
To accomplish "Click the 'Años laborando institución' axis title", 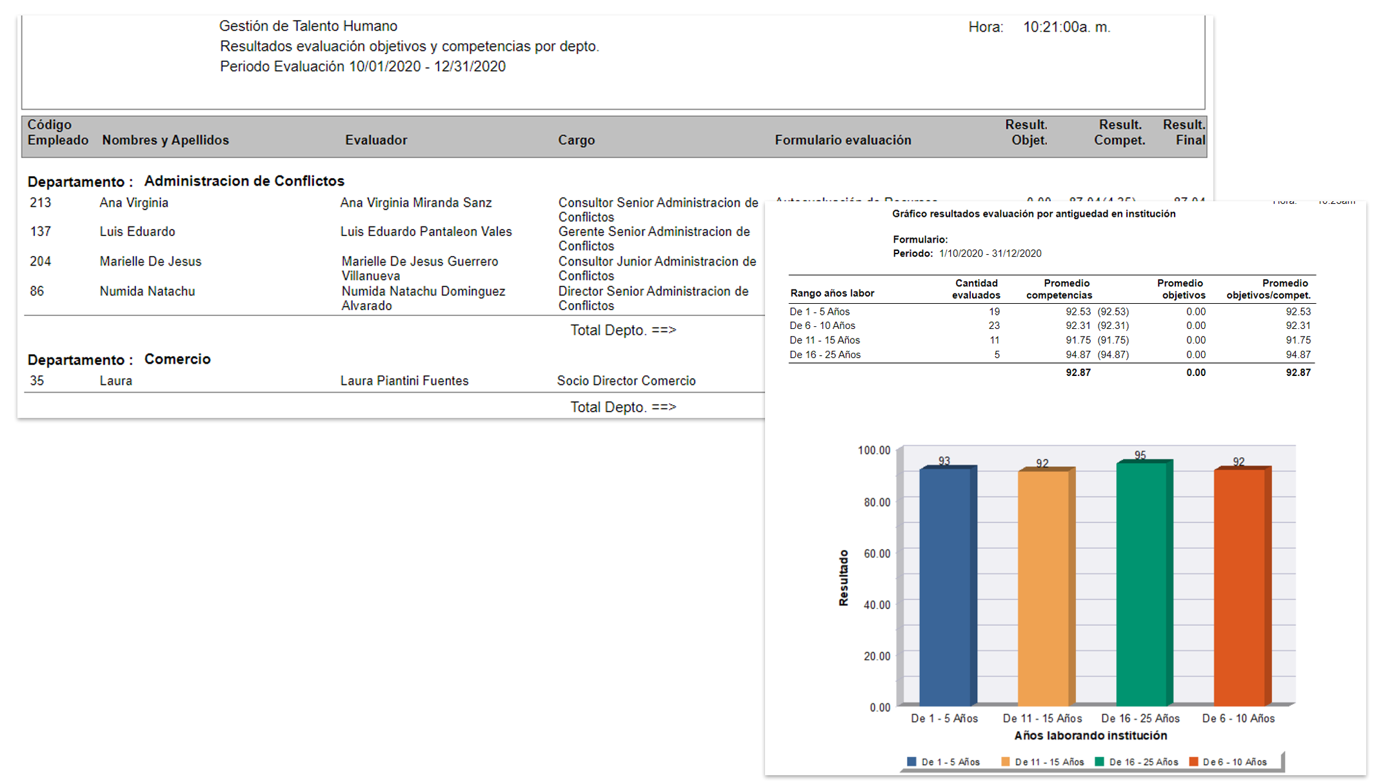I will point(1091,735).
